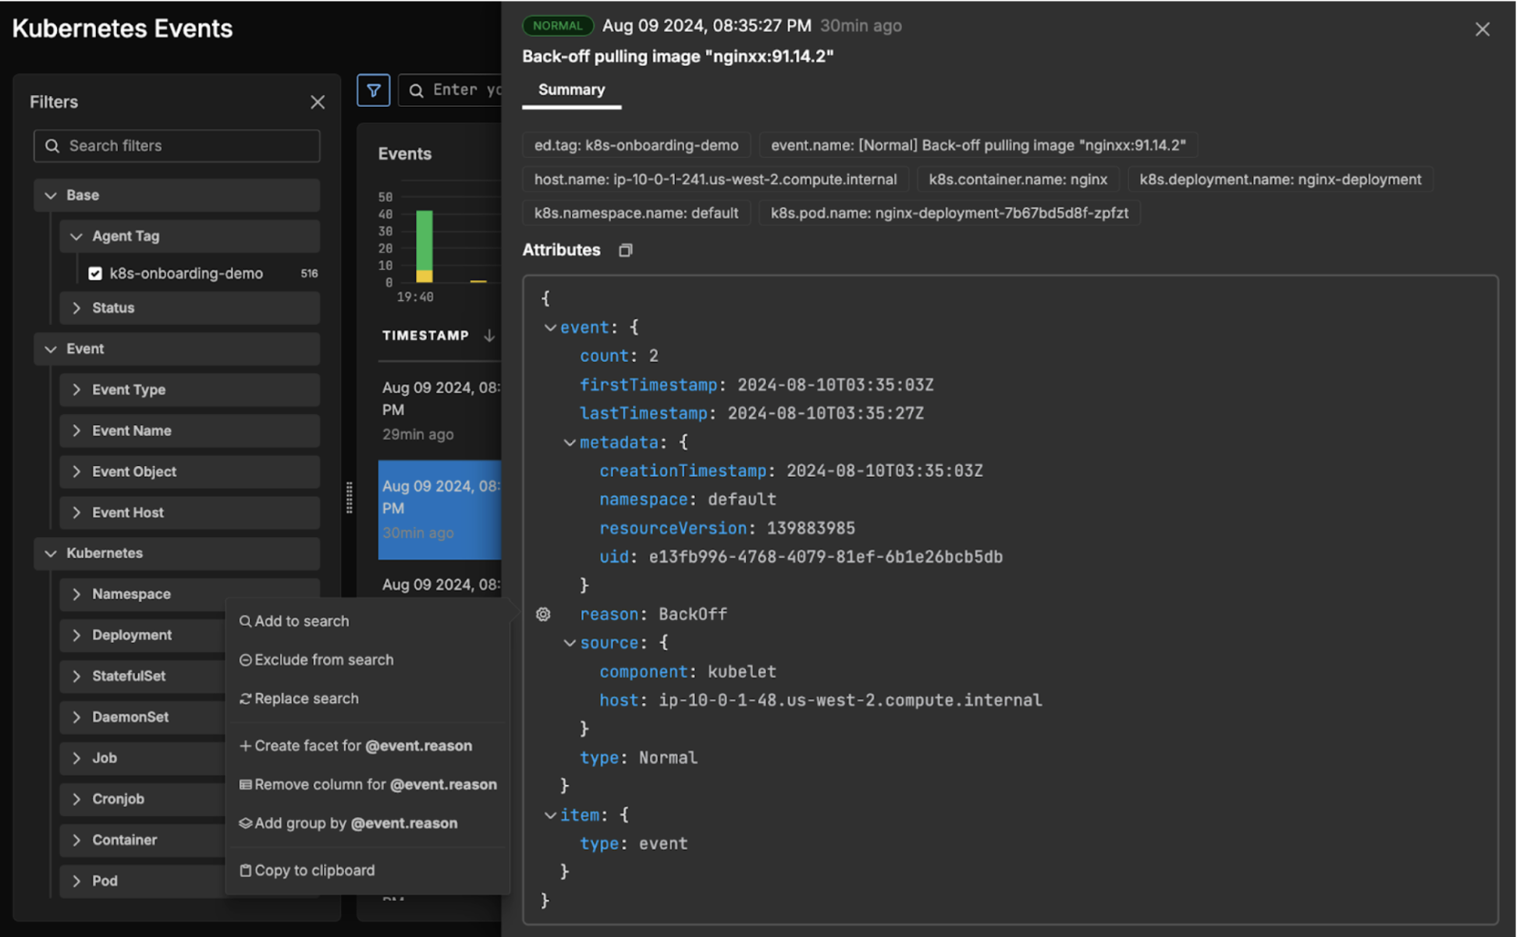
Task: Uncheck k8s-onboarding-demo agent tag checkbox
Action: pos(95,274)
